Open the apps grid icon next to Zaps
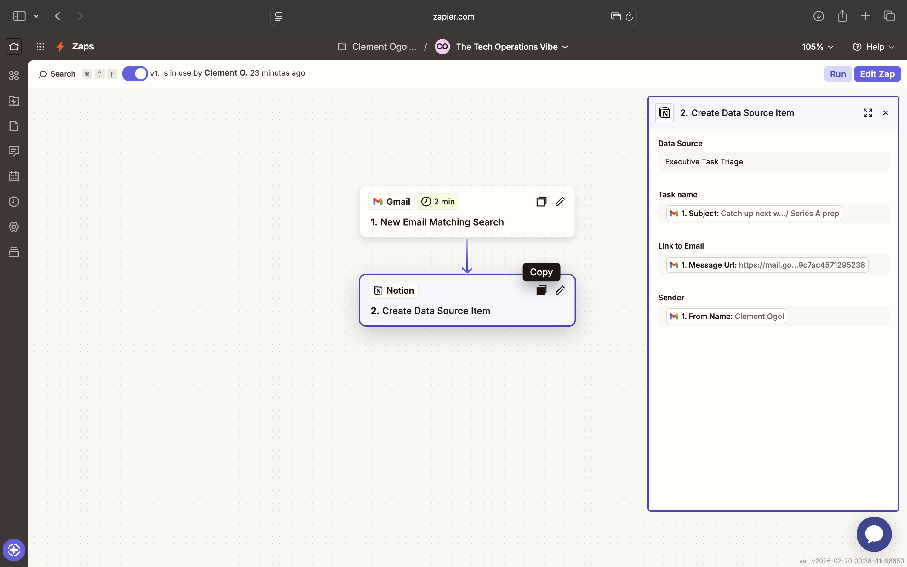907x567 pixels. tap(40, 47)
